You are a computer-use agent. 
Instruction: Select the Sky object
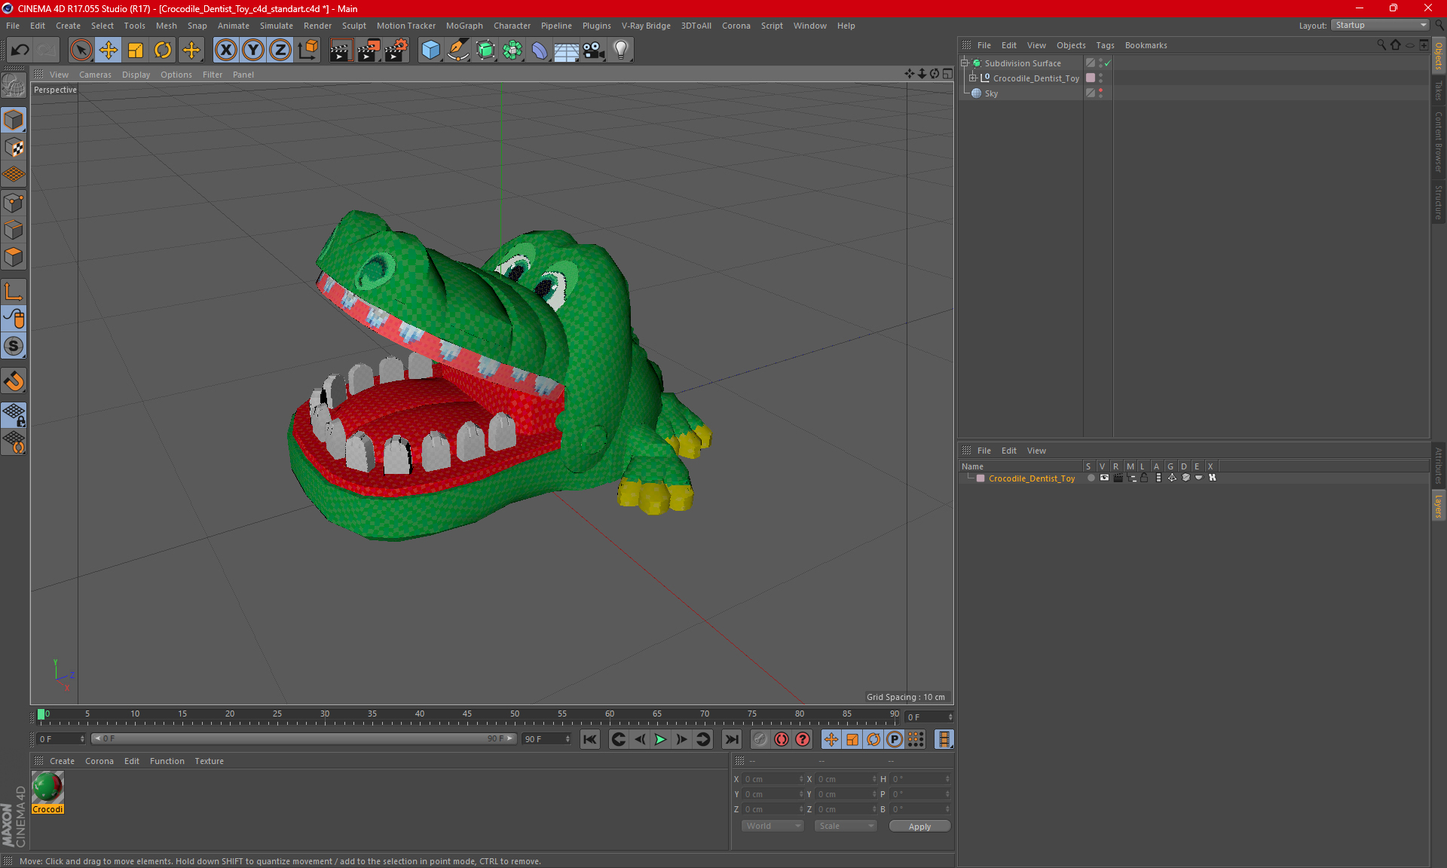(x=991, y=93)
